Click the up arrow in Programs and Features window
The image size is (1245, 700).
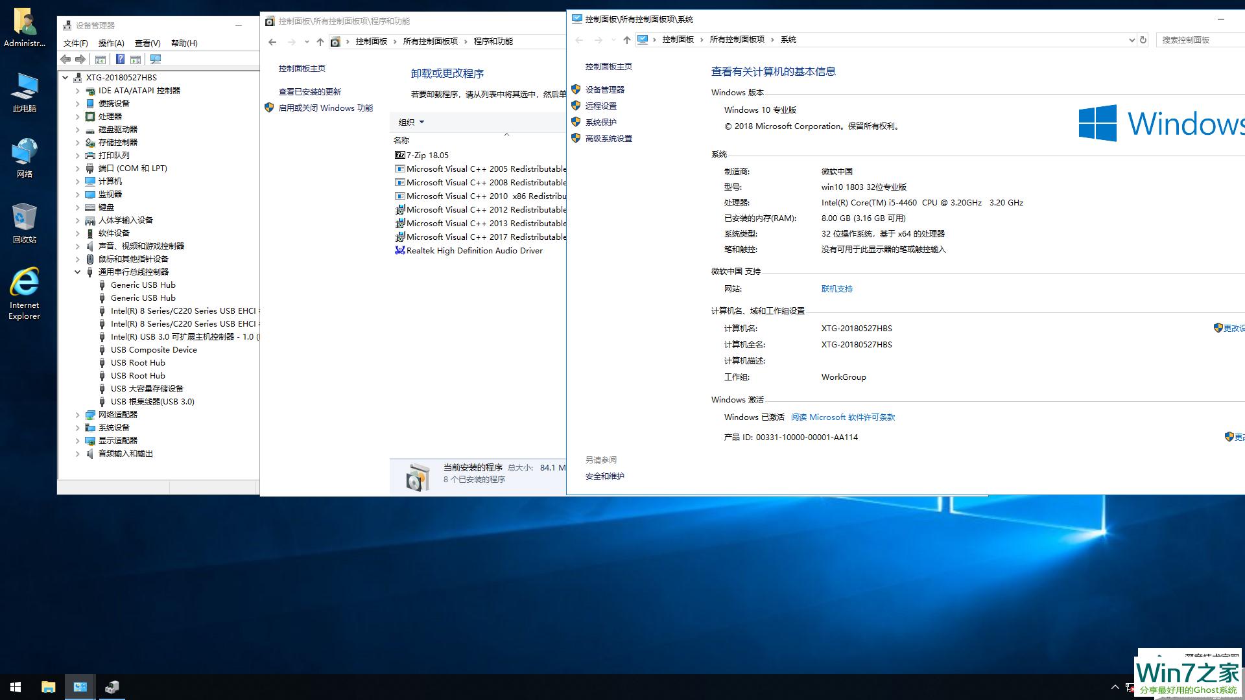pyautogui.click(x=320, y=41)
